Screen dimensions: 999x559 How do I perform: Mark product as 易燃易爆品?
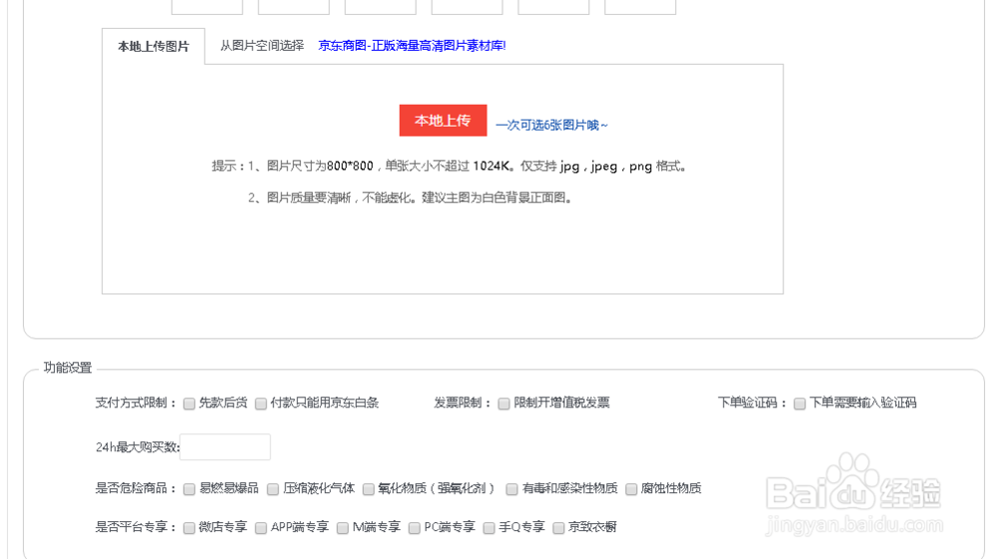click(x=189, y=489)
